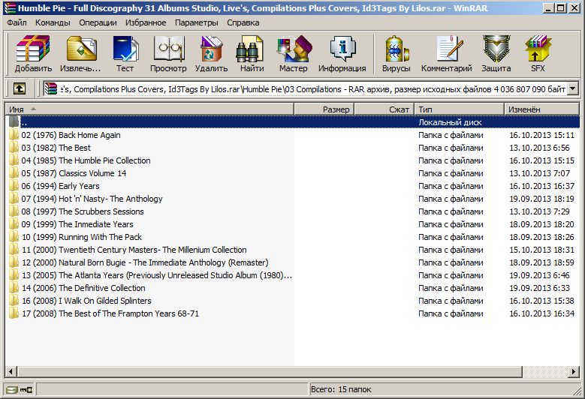Screen dimensions: 585x399
Task: Click folder icon of 14 (2006) The Definitive Collection
Action: coord(14,288)
